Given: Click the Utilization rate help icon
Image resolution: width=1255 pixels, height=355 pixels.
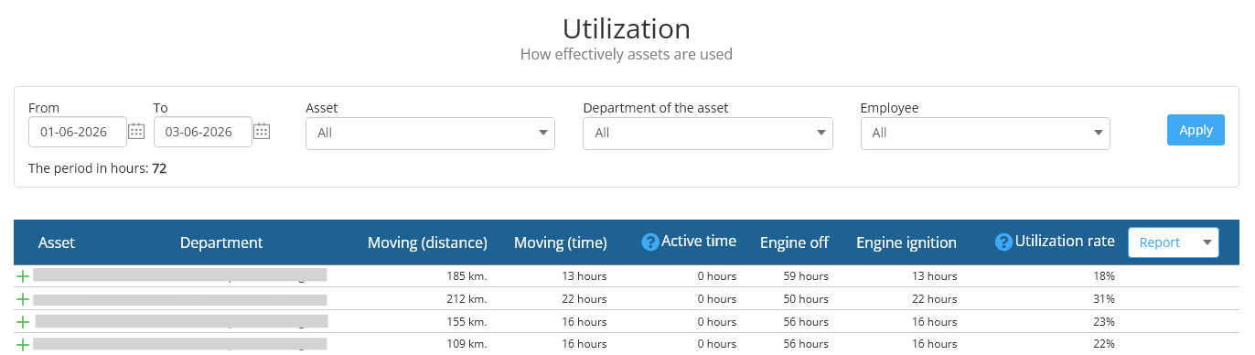Looking at the screenshot, I should point(1003,242).
